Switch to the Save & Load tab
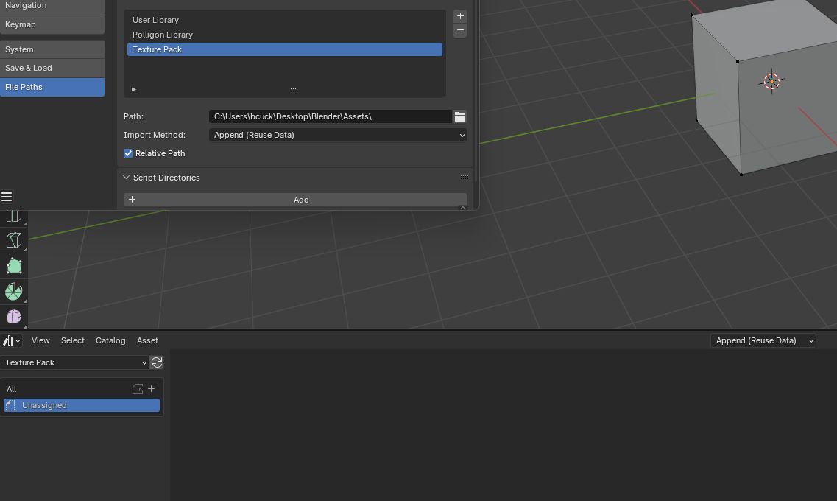 coord(52,69)
